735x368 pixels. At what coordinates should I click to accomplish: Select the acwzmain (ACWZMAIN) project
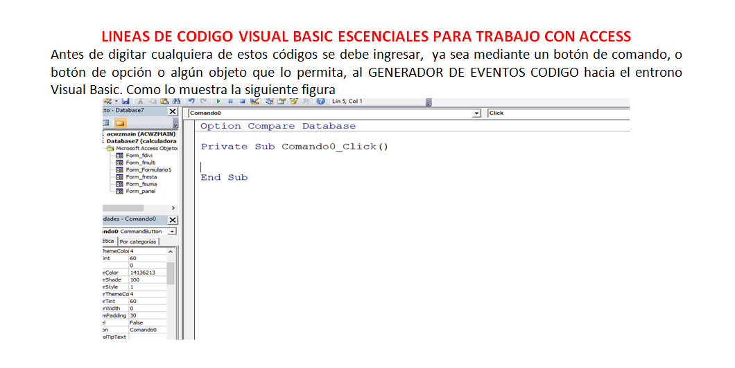(141, 134)
